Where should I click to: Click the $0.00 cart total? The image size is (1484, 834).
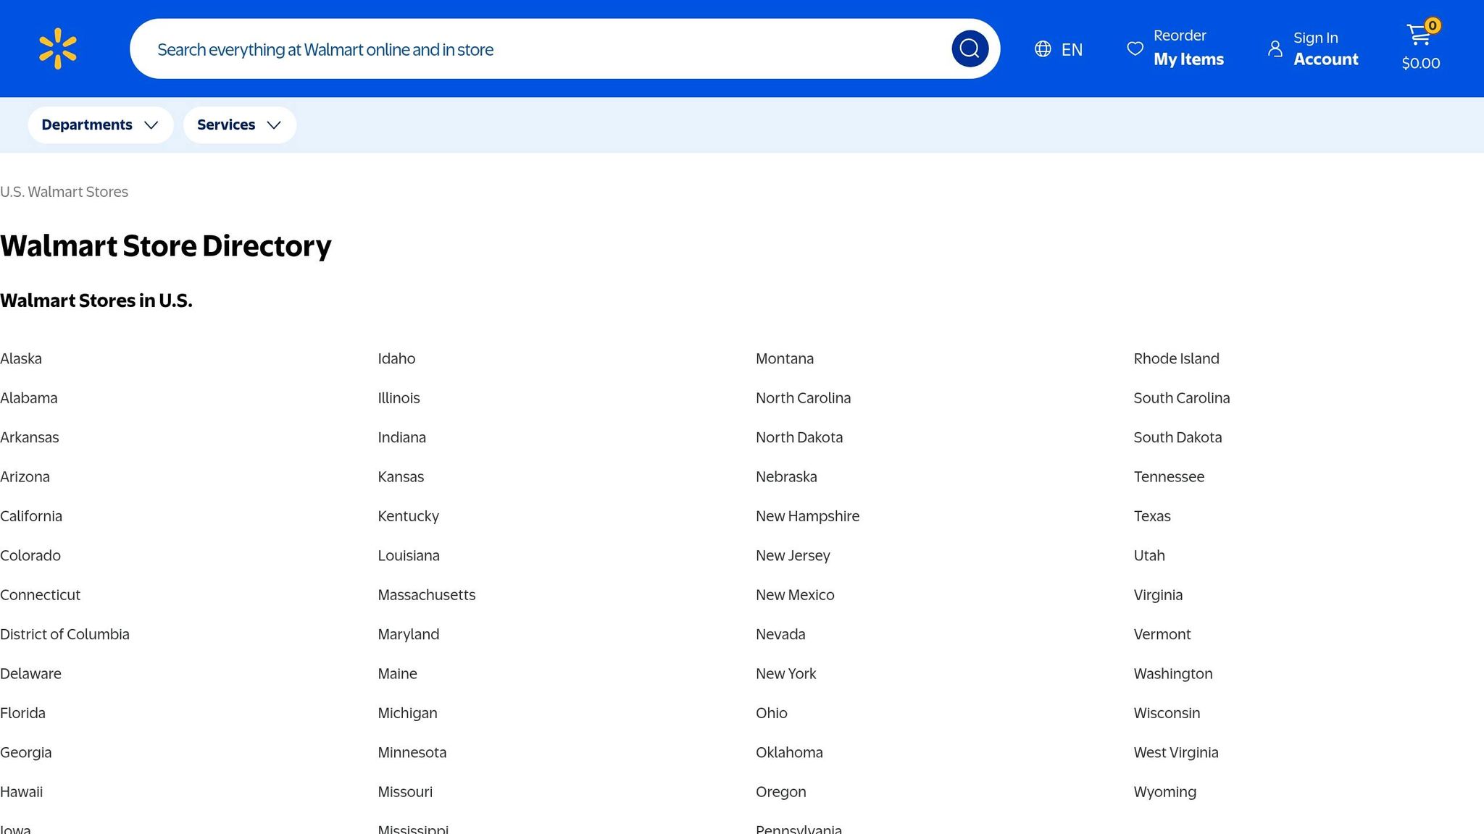(1420, 63)
